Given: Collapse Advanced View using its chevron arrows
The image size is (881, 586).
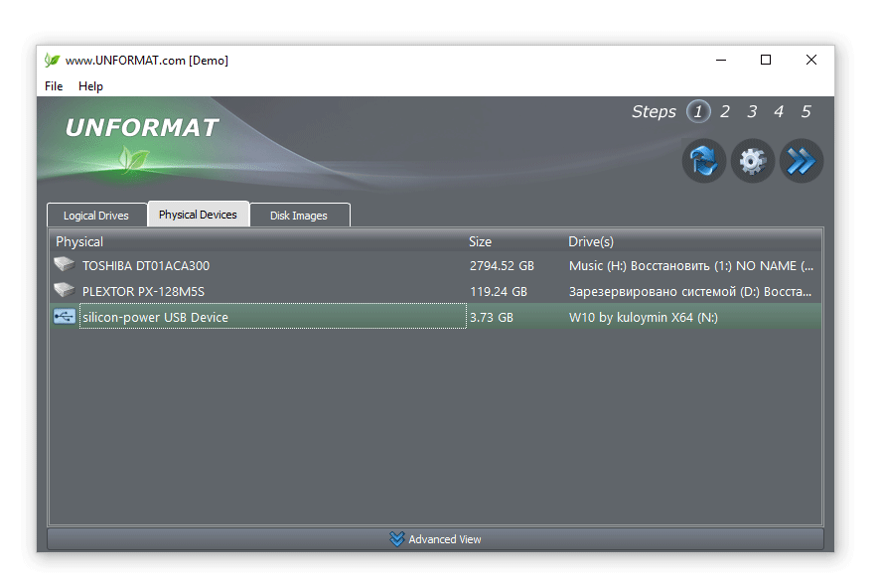Looking at the screenshot, I should pos(398,538).
